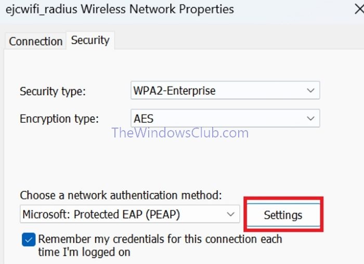Expand the network authentication method dropdown
Viewport: 364px width, 264px height.
(x=130, y=214)
